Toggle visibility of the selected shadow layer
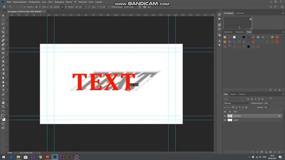The image size is (285, 160). (225, 116)
